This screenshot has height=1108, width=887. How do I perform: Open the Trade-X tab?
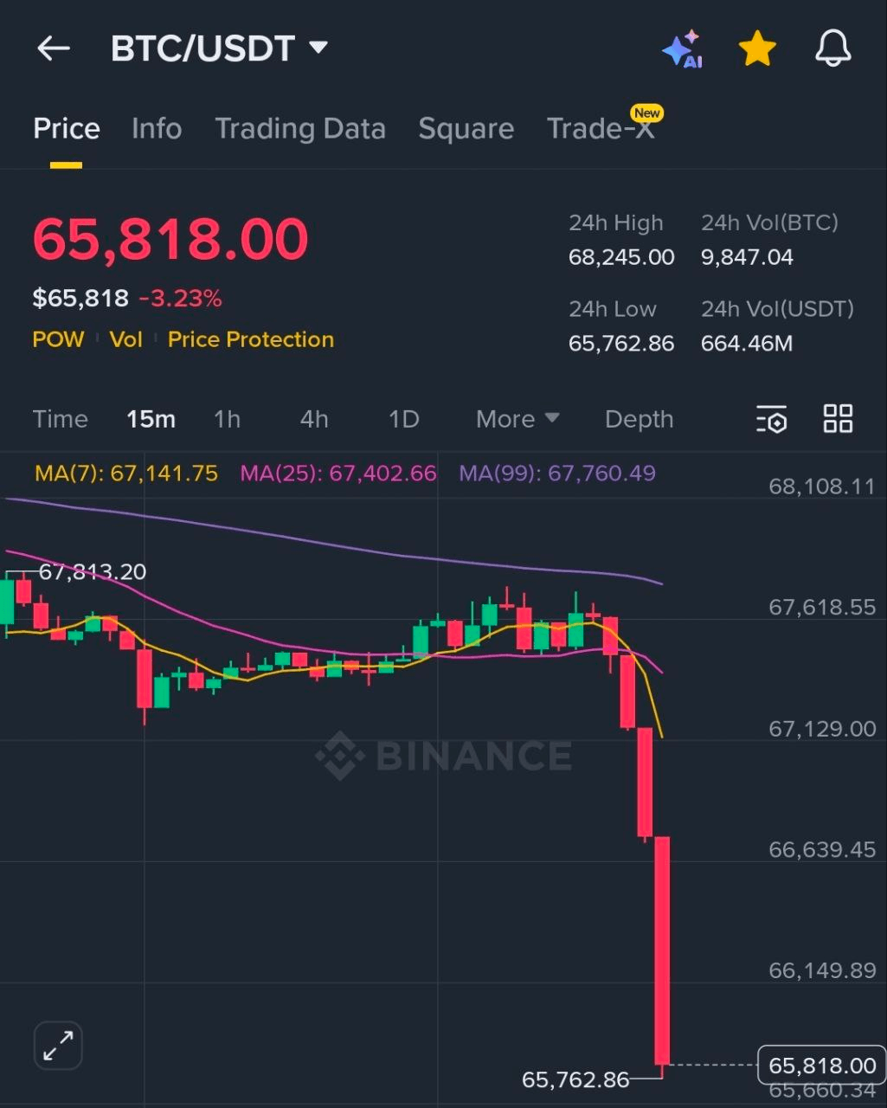tap(601, 129)
